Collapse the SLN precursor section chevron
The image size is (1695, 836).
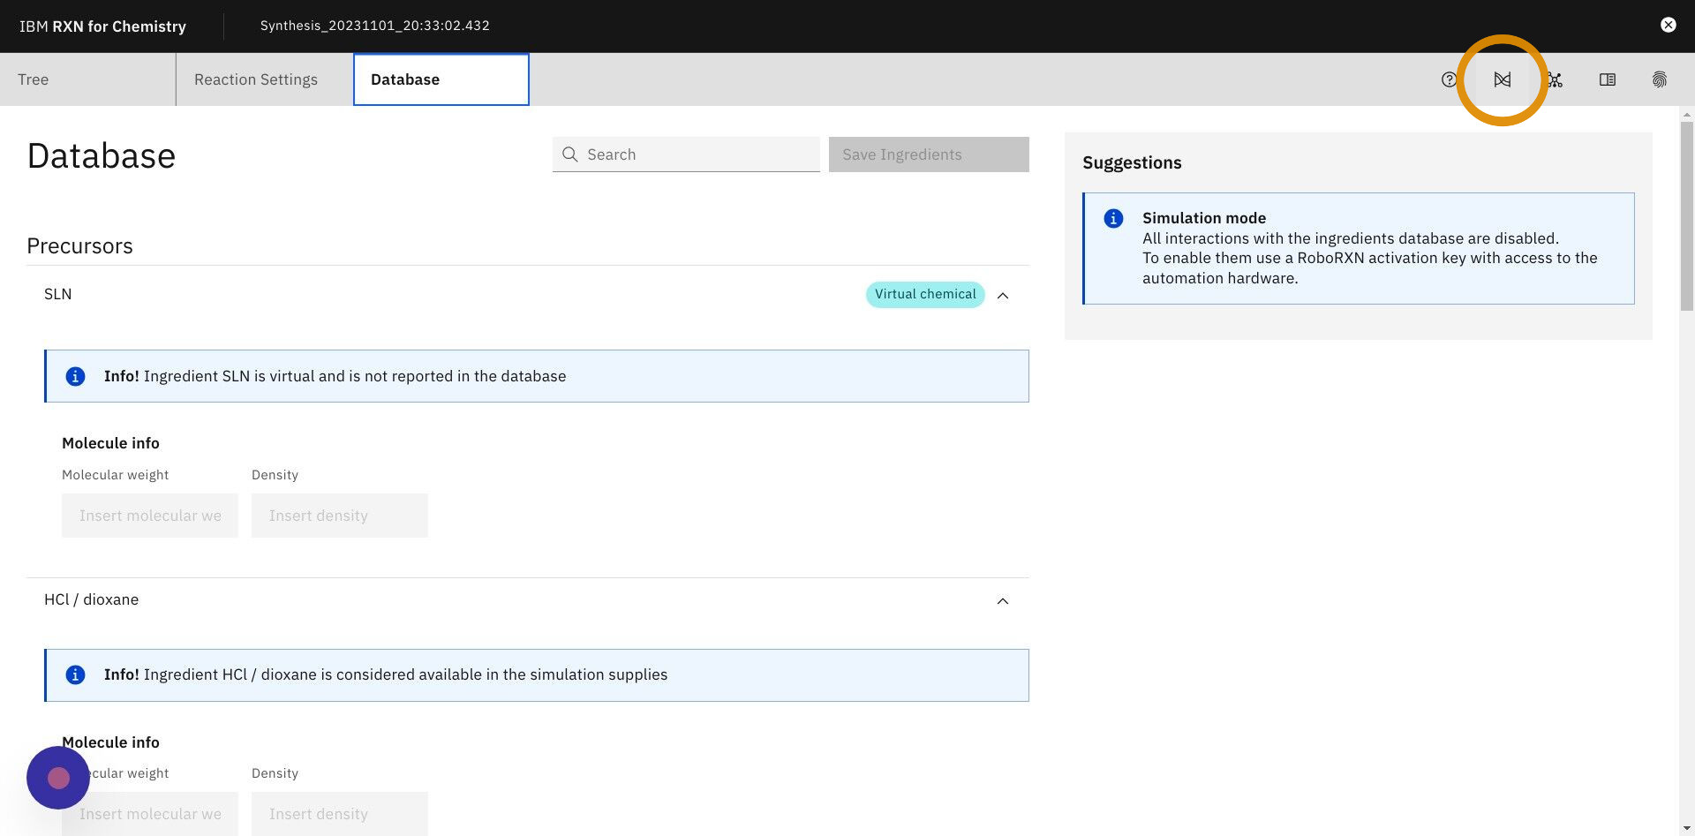[x=1003, y=295]
